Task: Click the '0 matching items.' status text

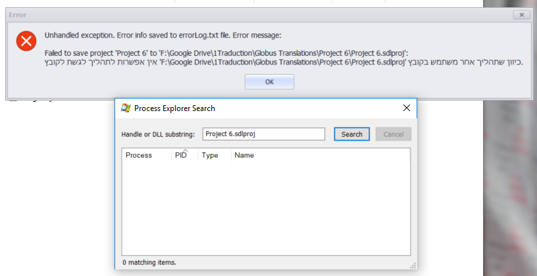Action: point(149,263)
